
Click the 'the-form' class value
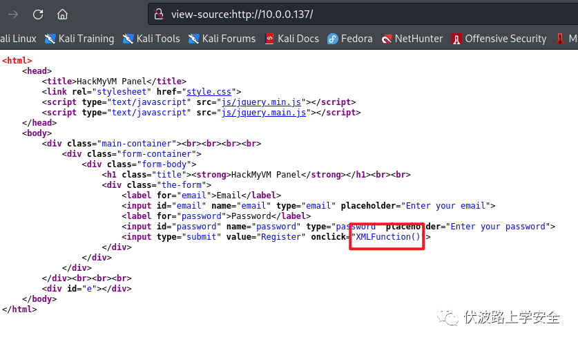point(182,185)
